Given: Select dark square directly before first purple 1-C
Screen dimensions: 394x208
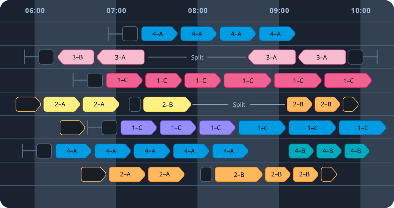Looking at the screenshot, I should [x=109, y=128].
